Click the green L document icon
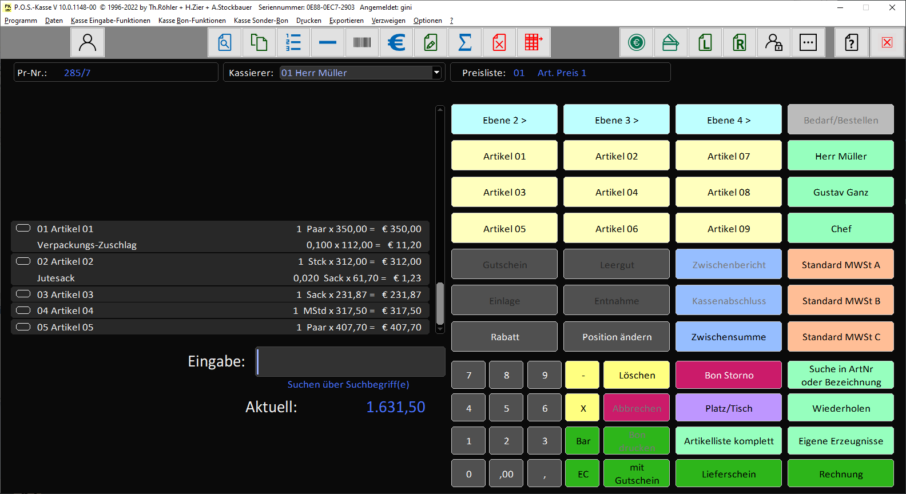The image size is (906, 494). 705,42
